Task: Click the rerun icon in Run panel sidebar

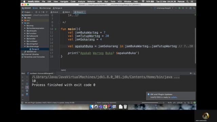Action: 23,77
